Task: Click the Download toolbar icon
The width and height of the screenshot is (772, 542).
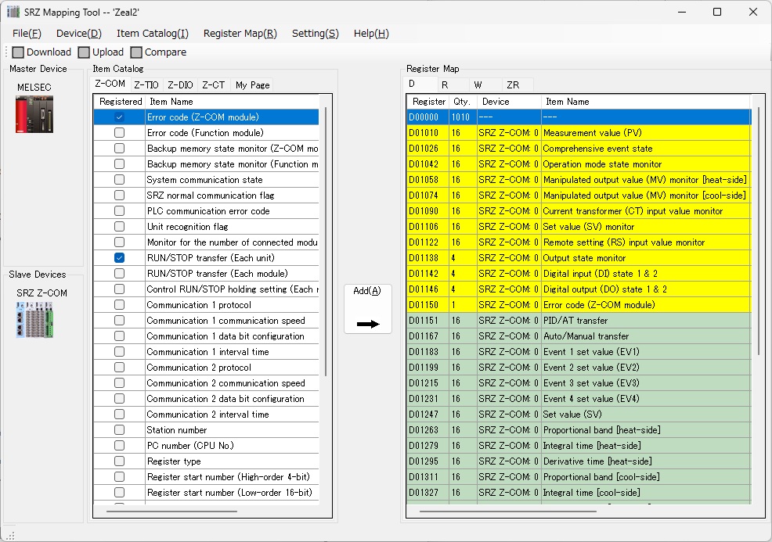Action: click(x=19, y=52)
